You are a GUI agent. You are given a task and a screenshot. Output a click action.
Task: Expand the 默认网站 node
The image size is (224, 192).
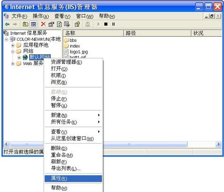[19, 57]
